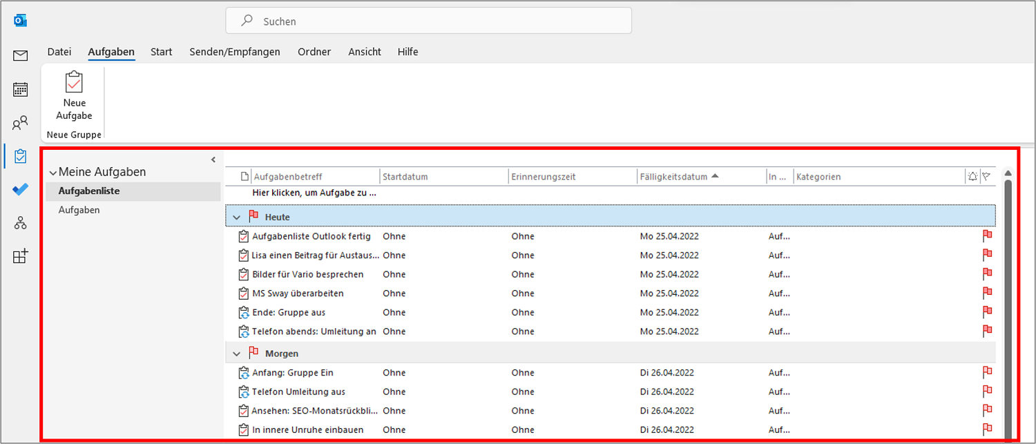Click the scrollbar up arrow

click(x=1008, y=173)
